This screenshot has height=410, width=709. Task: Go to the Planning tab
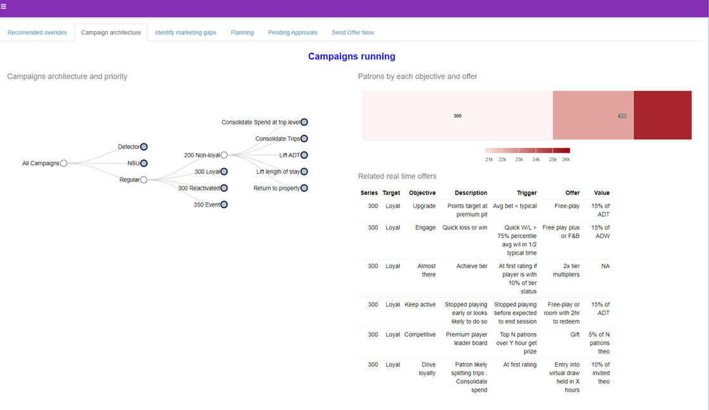242,32
